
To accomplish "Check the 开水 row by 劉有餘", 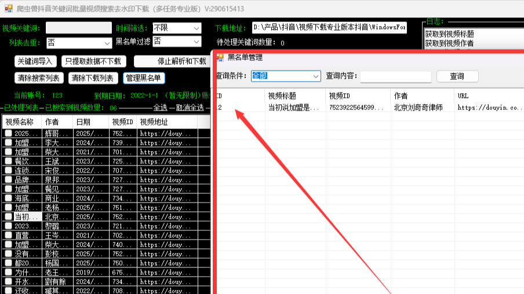I will (x=8, y=282).
